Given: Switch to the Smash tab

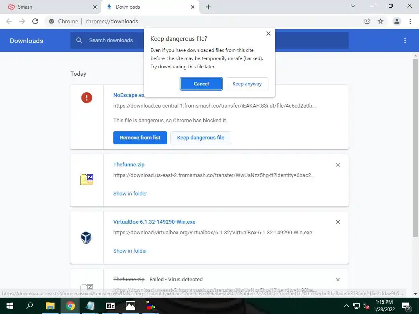Looking at the screenshot, I should click(51, 7).
